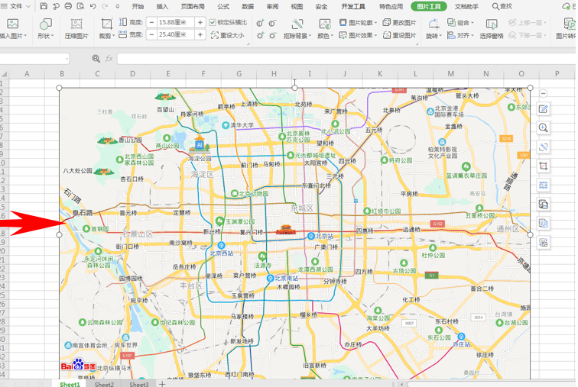Collapse the floating picture toolbar minus button
This screenshot has height=387, width=578.
(544, 93)
